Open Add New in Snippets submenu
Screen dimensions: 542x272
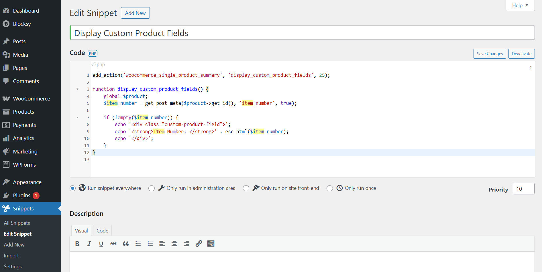pos(14,245)
